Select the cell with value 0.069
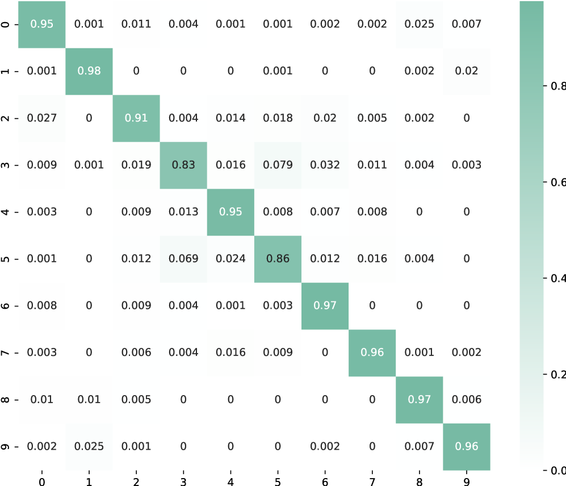Screen dimensions: 566x486 [x=183, y=259]
